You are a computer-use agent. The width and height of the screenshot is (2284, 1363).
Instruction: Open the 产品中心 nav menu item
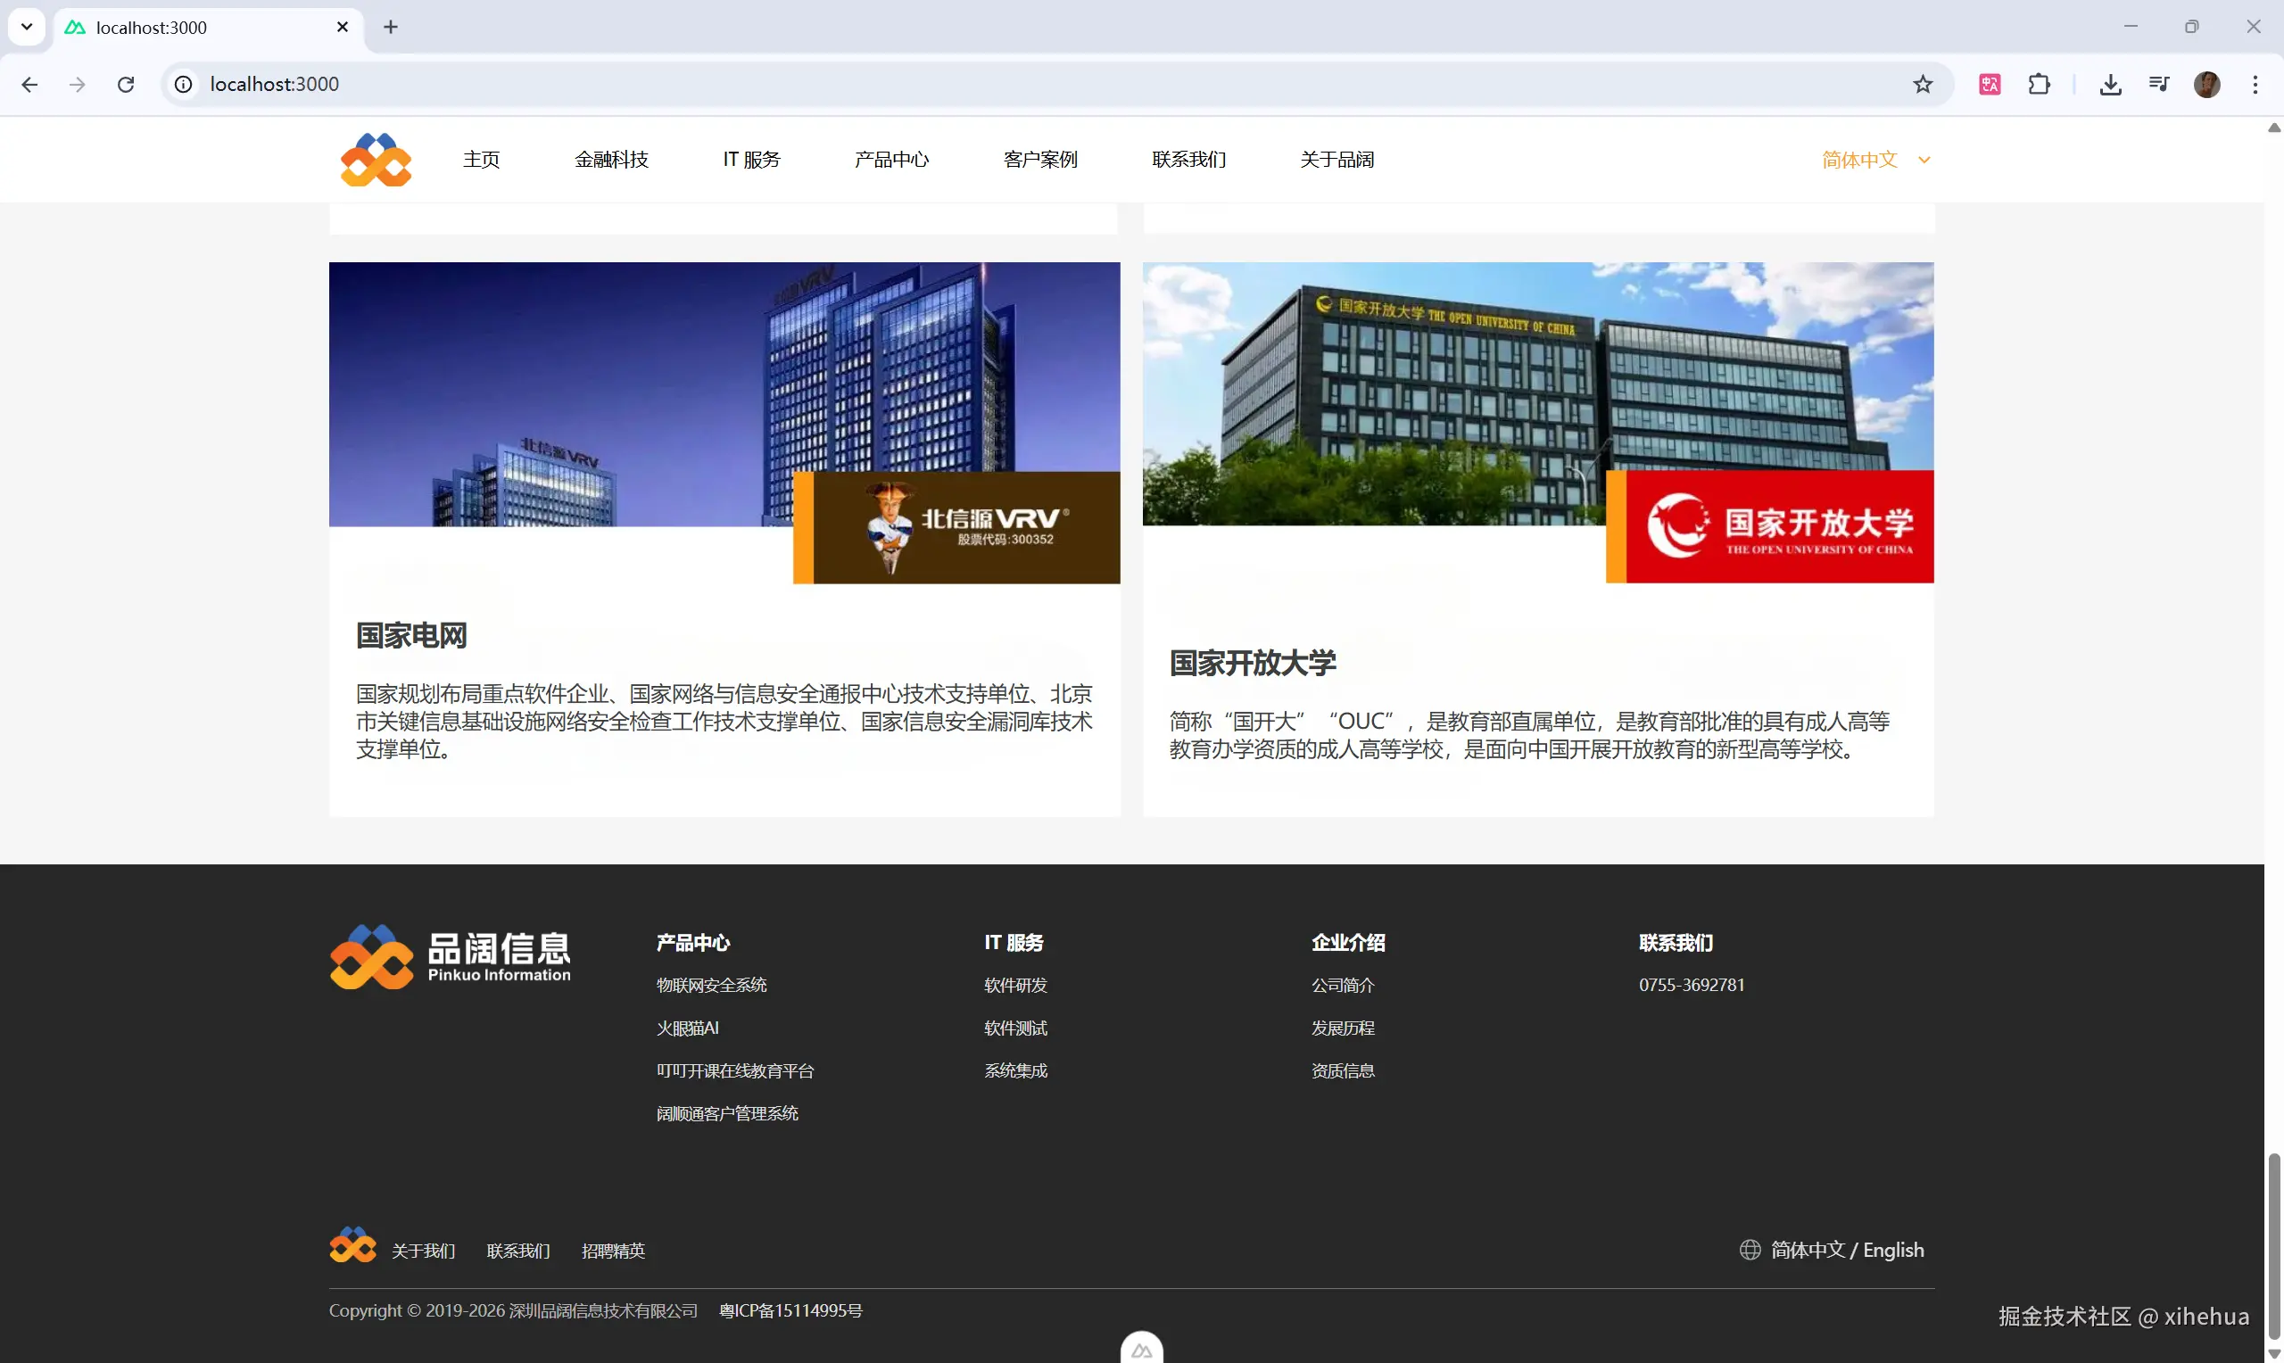click(890, 160)
